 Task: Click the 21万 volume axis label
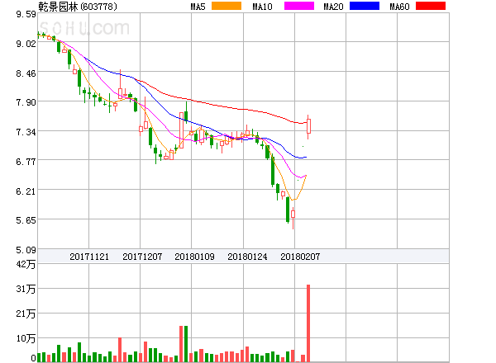[x=26, y=313]
